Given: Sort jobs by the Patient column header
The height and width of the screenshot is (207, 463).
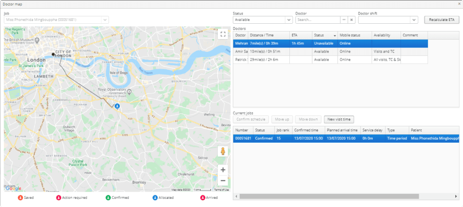Looking at the screenshot, I should [434, 130].
